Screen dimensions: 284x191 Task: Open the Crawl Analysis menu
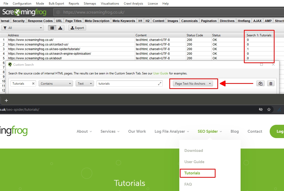coord(133,3)
